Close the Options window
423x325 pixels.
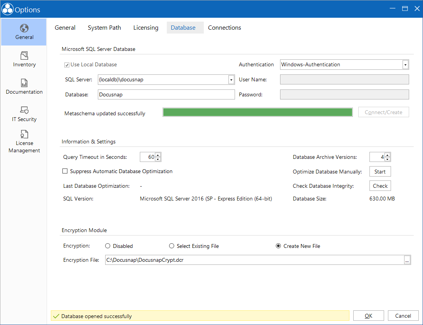coord(417,8)
